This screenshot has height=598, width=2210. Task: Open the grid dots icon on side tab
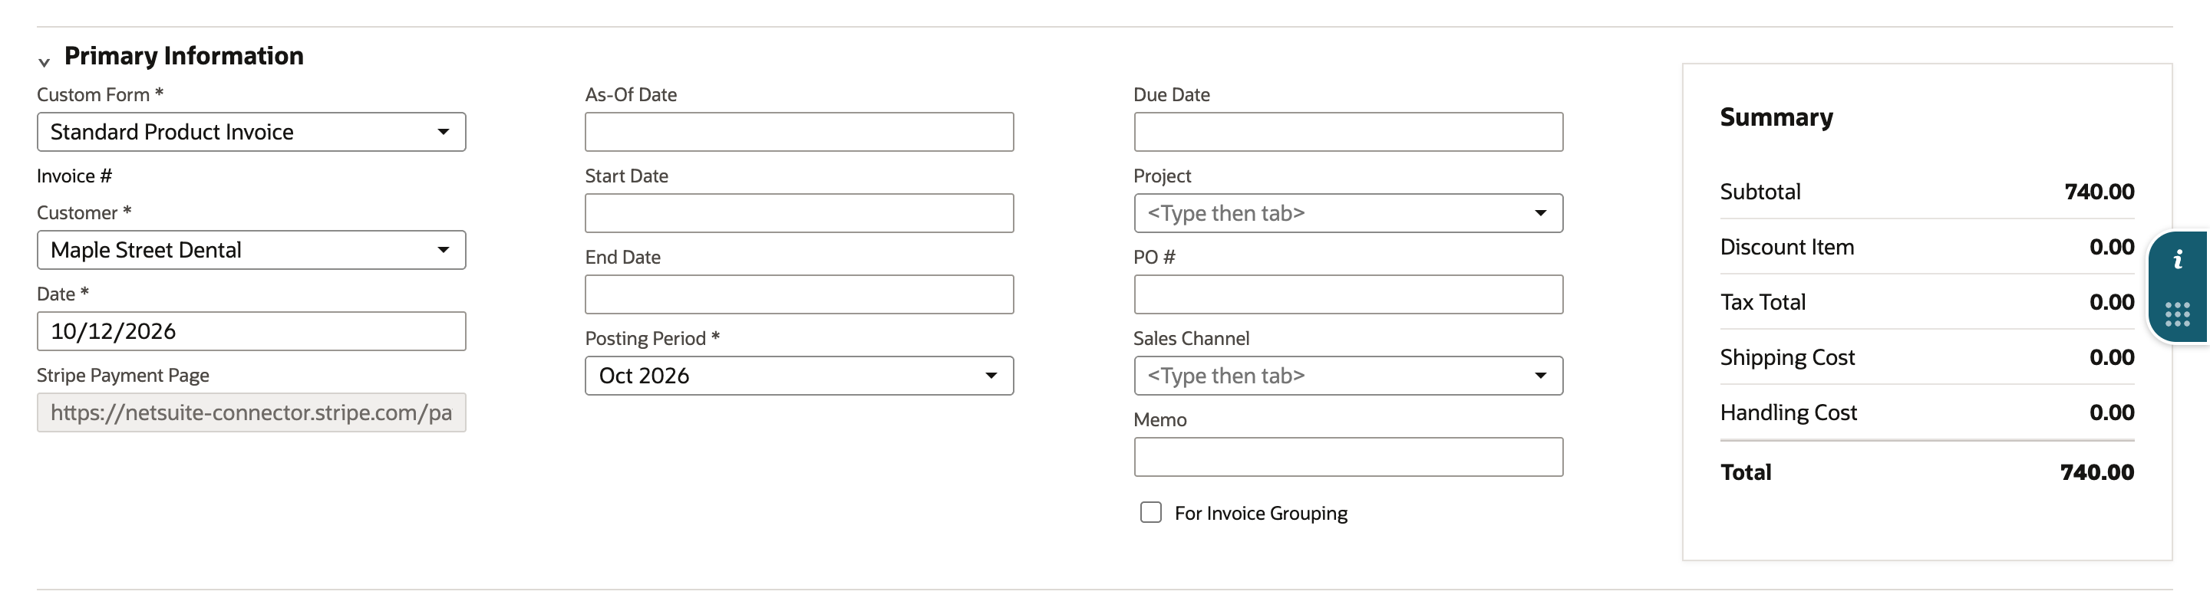click(x=2178, y=314)
